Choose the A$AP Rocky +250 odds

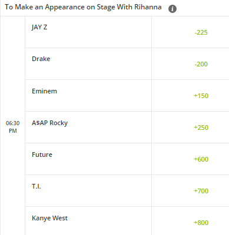coord(201,127)
